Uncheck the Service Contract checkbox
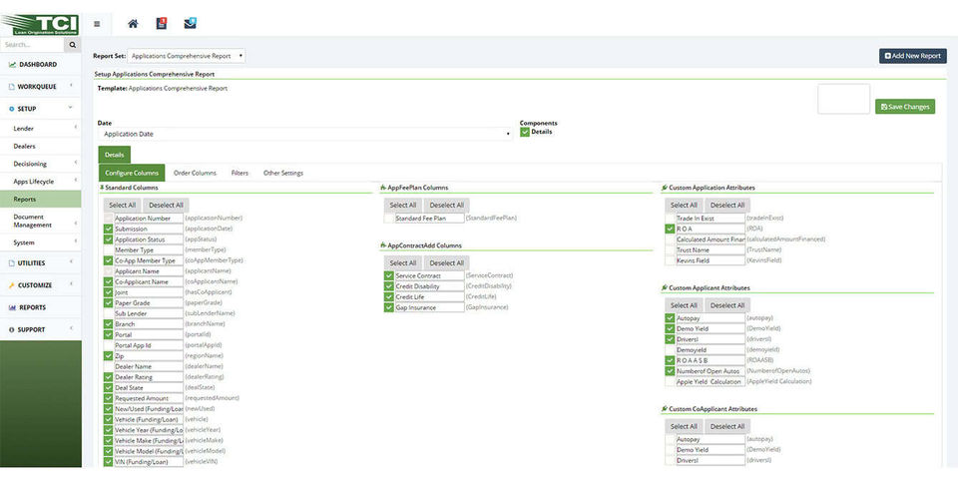The height and width of the screenshot is (486, 958). (389, 275)
